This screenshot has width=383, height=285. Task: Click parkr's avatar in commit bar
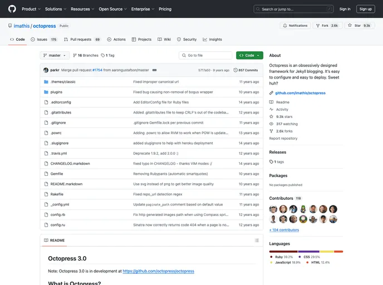tap(46, 70)
